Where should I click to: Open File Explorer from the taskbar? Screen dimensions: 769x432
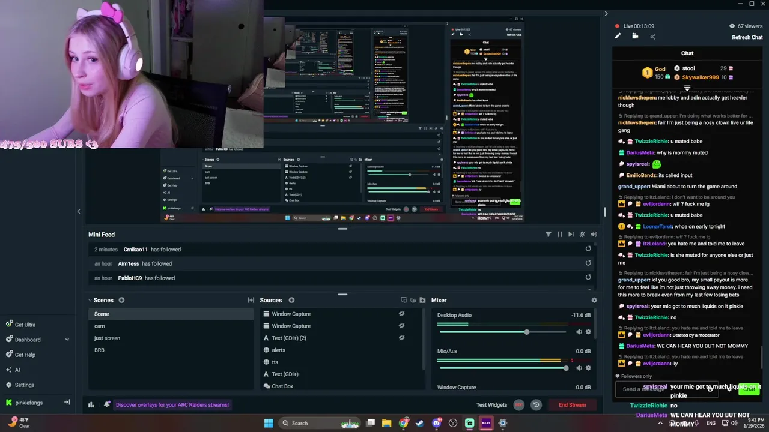pyautogui.click(x=387, y=423)
